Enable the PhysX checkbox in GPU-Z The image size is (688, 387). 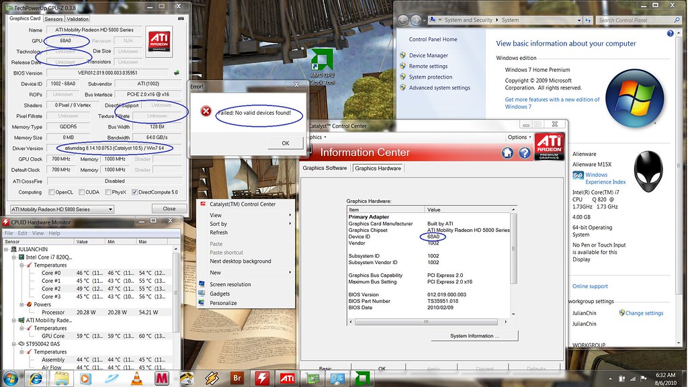pos(108,192)
